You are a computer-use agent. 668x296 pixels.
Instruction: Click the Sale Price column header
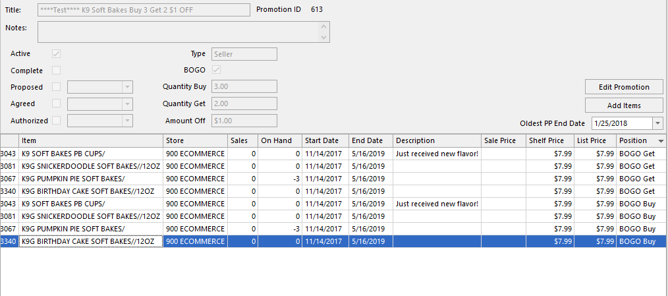point(503,140)
